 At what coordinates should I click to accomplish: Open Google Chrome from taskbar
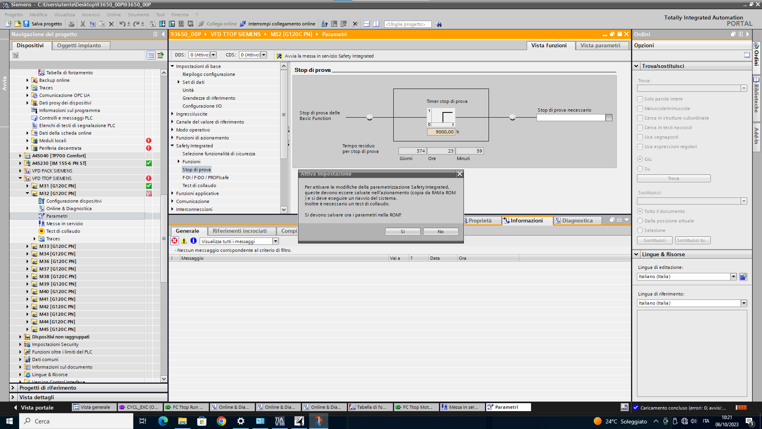(x=221, y=421)
